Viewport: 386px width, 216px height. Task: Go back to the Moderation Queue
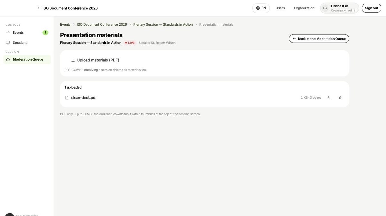tap(319, 39)
